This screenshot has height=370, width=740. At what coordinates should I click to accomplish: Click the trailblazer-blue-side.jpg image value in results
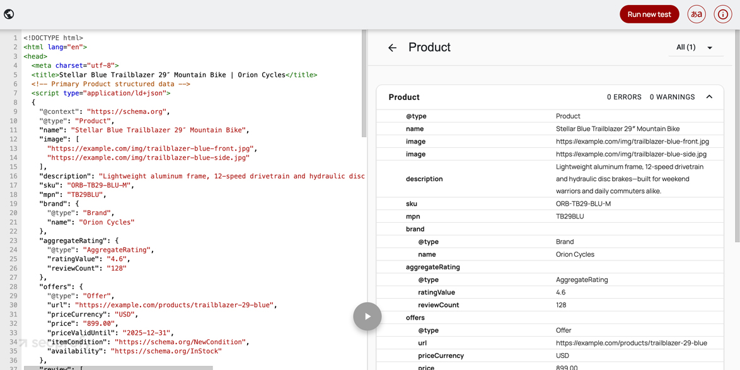coord(632,154)
